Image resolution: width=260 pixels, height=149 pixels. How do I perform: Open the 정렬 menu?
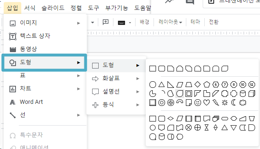coord(76,8)
